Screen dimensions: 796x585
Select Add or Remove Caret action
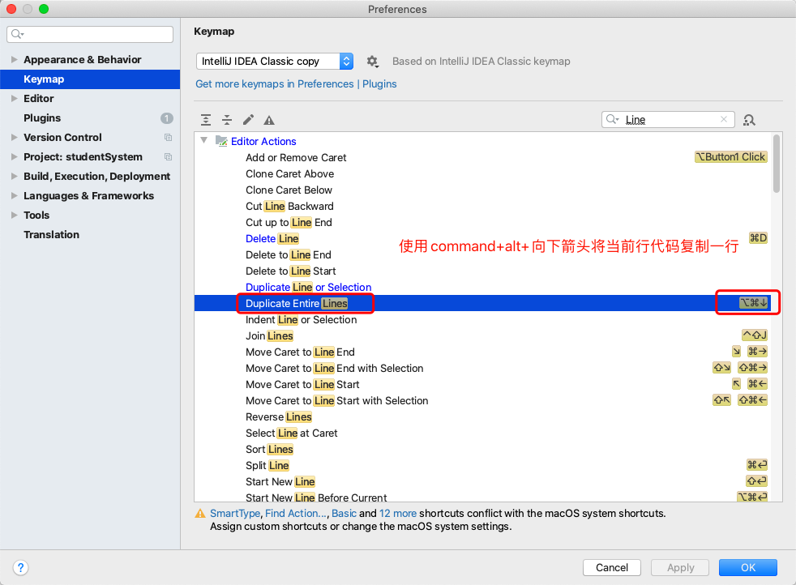point(296,158)
